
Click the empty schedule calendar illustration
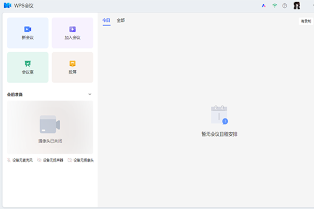tap(219, 115)
